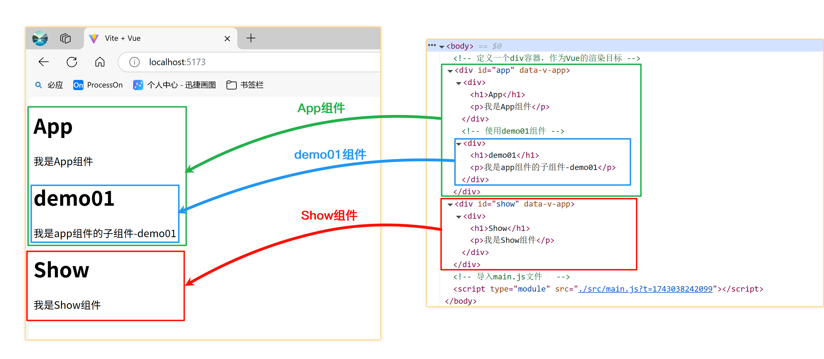
Task: View site information icon in address bar
Action: (134, 62)
